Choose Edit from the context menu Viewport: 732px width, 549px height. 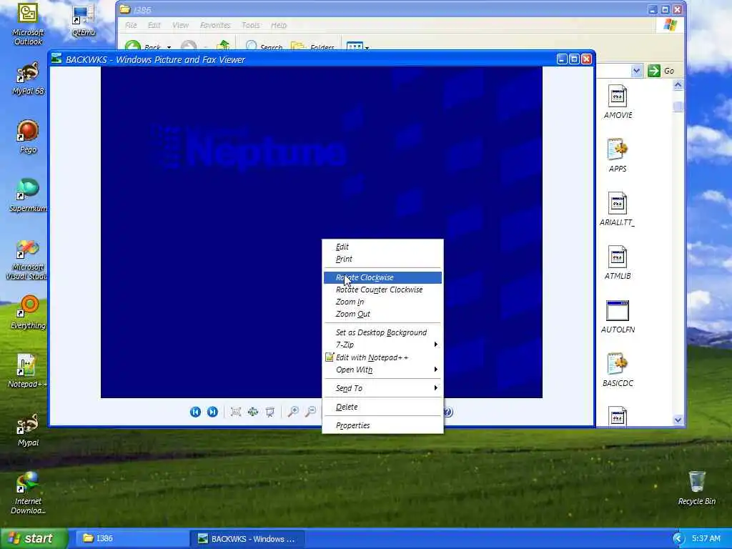click(x=382, y=247)
